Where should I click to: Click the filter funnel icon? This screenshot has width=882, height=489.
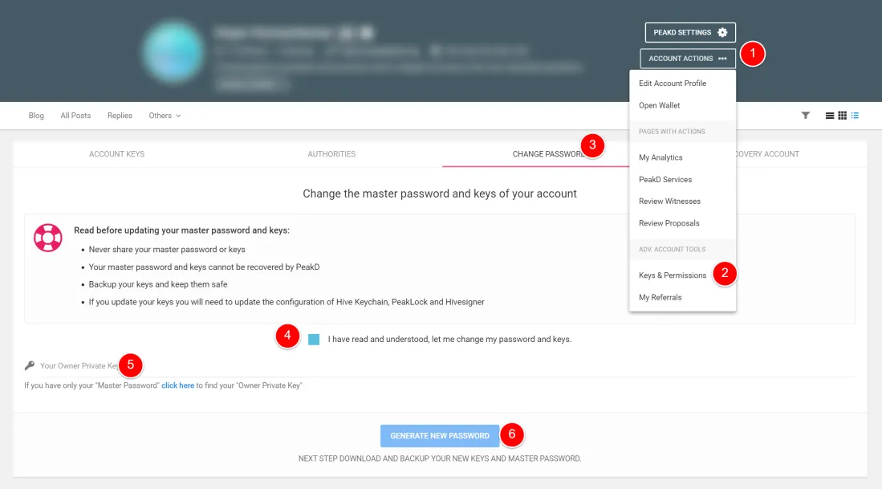coord(806,116)
